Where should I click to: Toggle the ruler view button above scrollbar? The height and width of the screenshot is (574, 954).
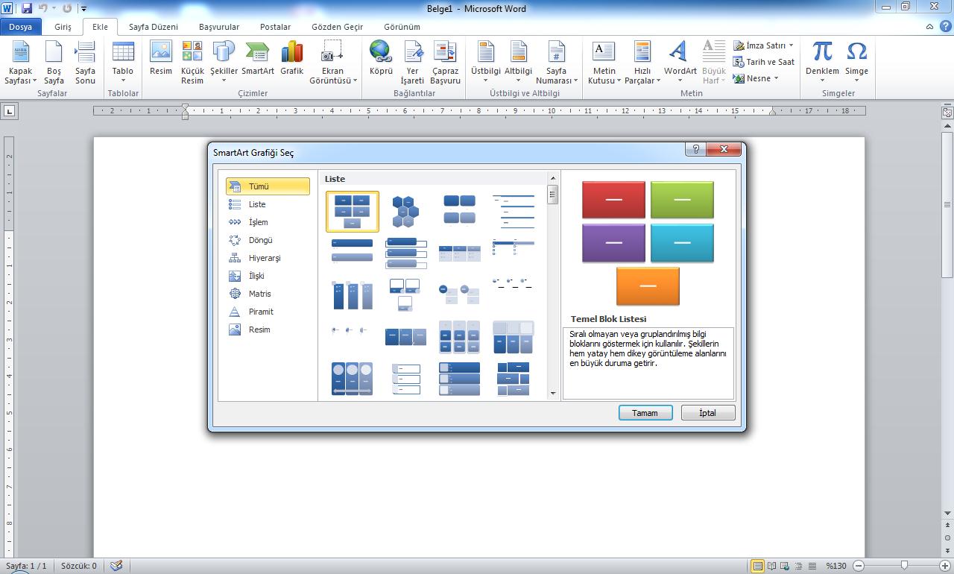pos(947,113)
